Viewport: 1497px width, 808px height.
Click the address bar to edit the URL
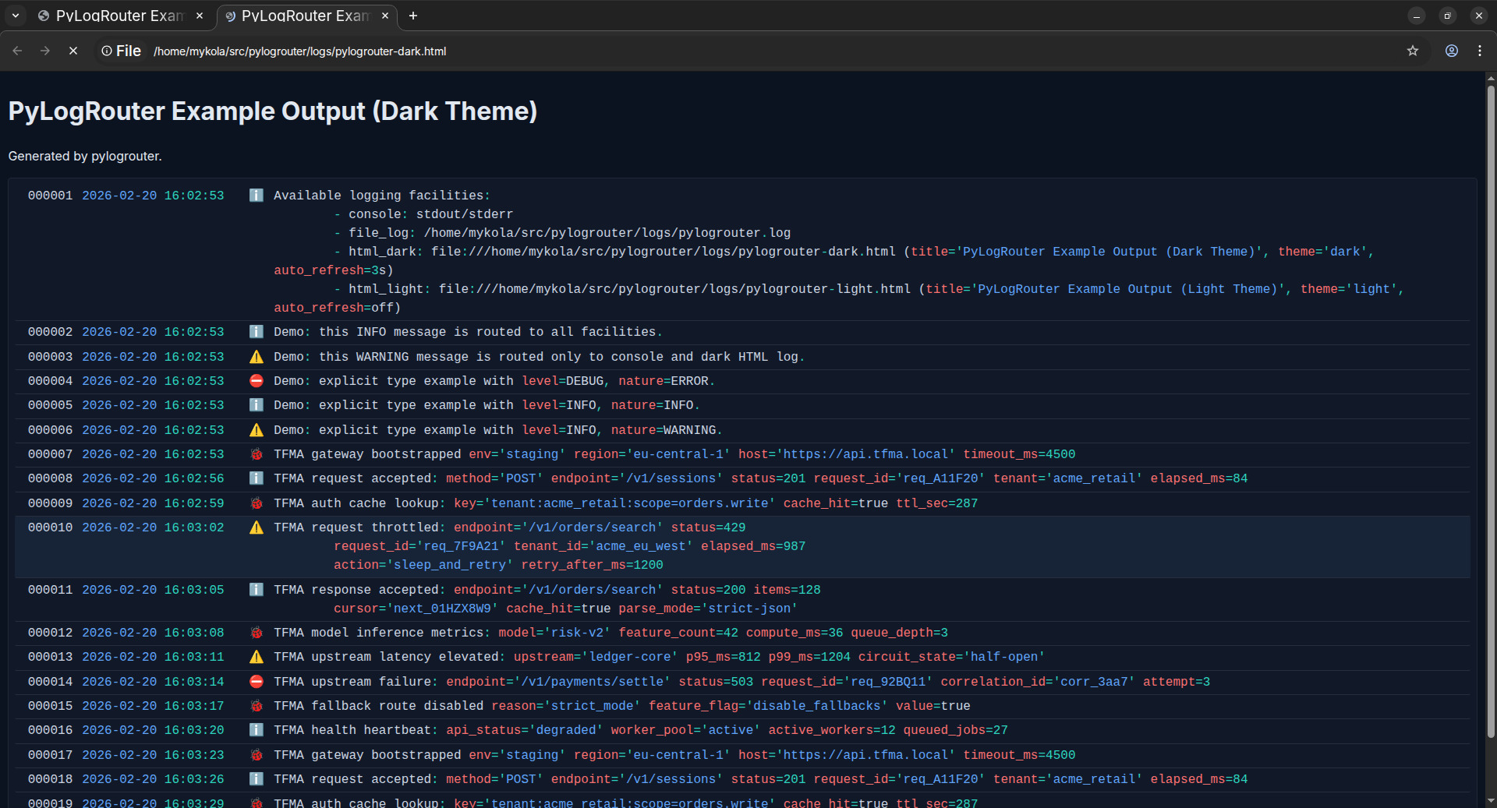click(546, 51)
